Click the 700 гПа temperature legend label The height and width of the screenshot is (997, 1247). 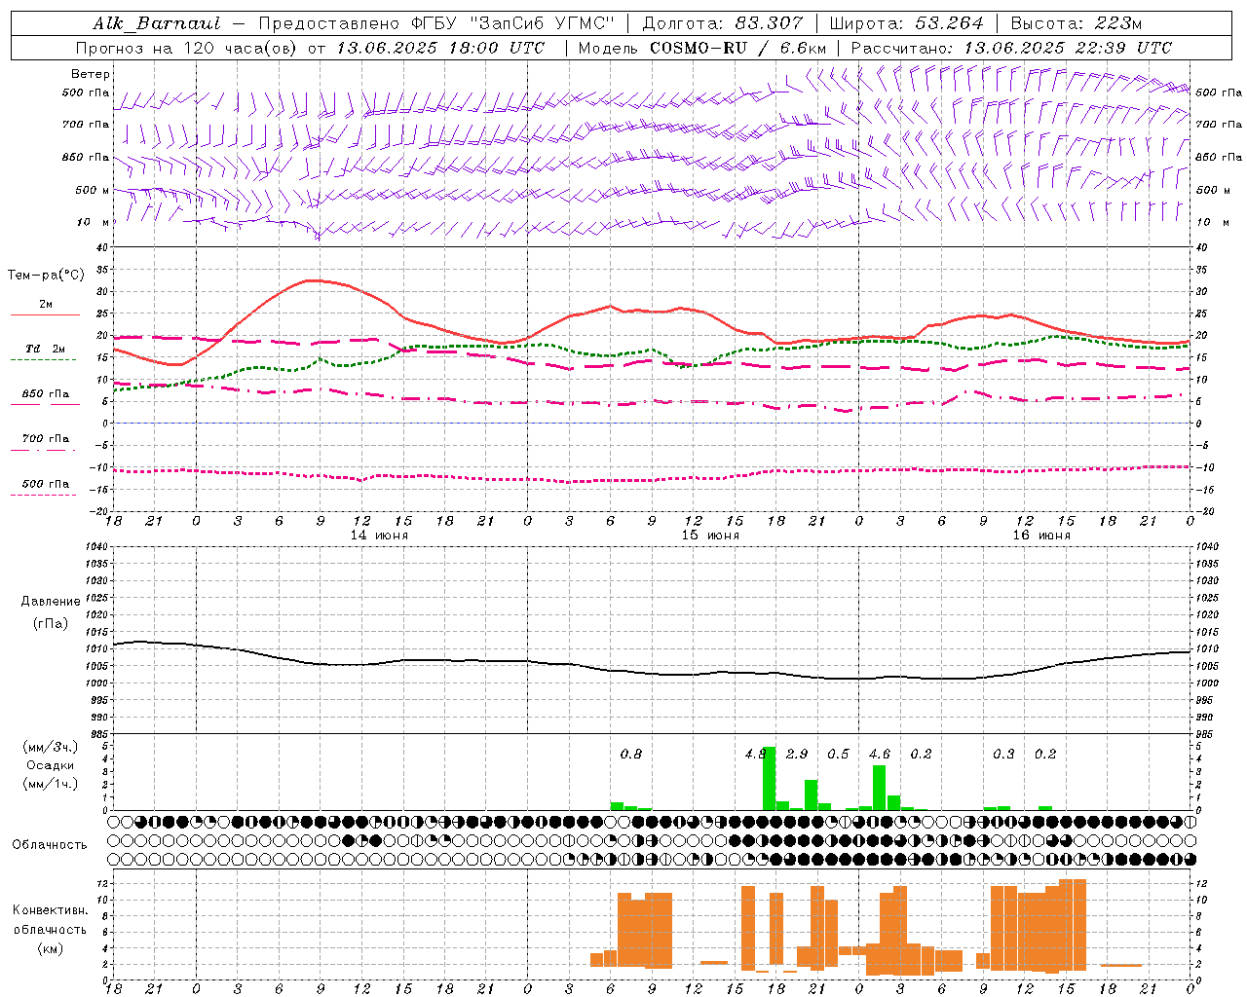point(46,439)
